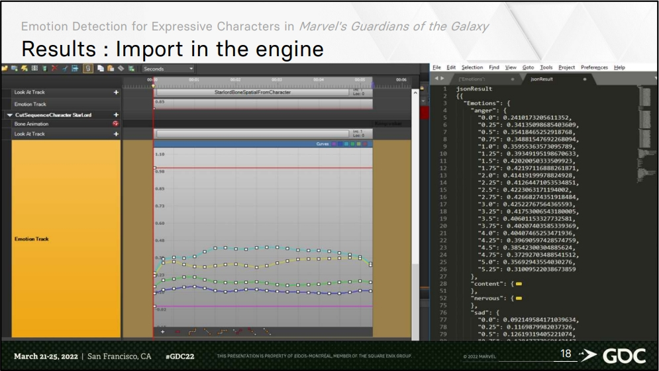Go to the previous tab via the left arrow

coord(436,79)
